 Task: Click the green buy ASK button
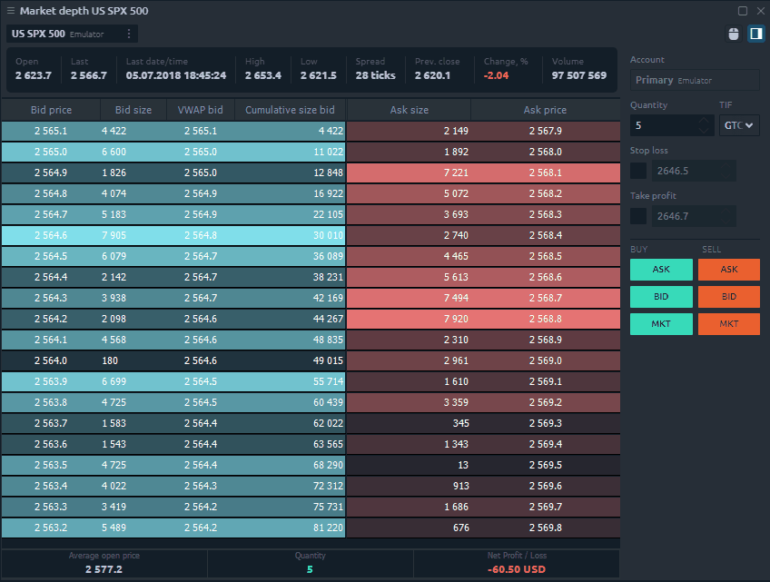(x=661, y=270)
